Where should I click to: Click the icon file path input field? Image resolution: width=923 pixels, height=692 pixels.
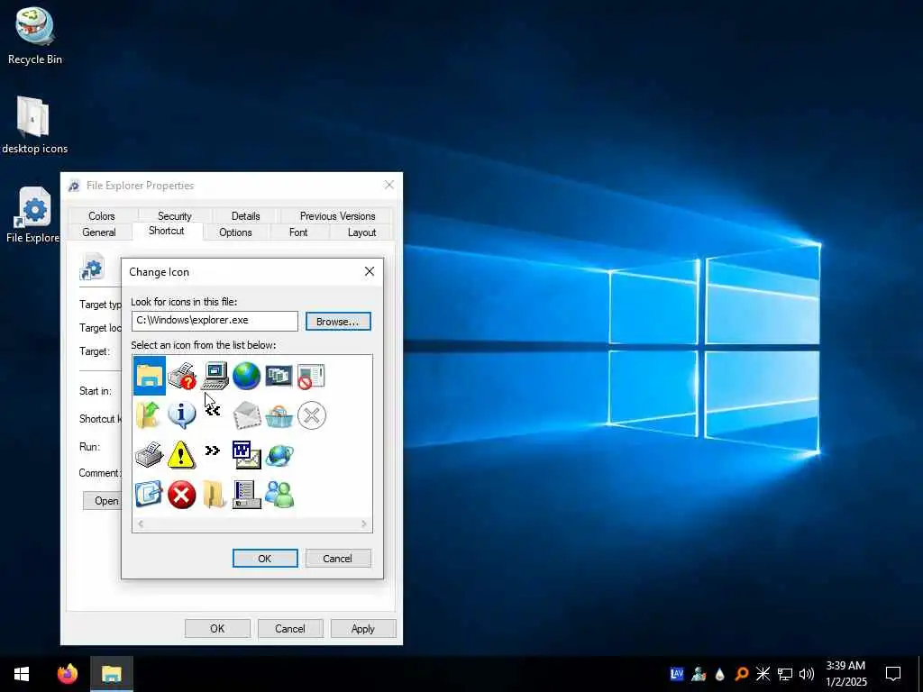click(x=215, y=321)
